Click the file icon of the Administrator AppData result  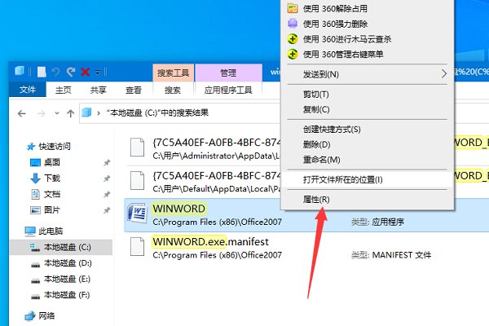[x=137, y=148]
